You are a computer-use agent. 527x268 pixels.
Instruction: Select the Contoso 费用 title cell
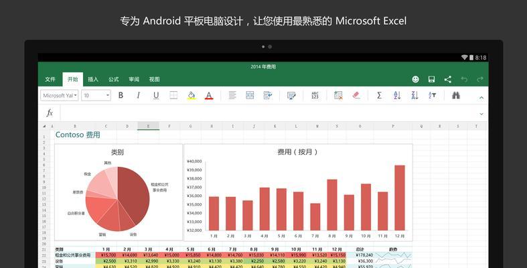coord(78,135)
